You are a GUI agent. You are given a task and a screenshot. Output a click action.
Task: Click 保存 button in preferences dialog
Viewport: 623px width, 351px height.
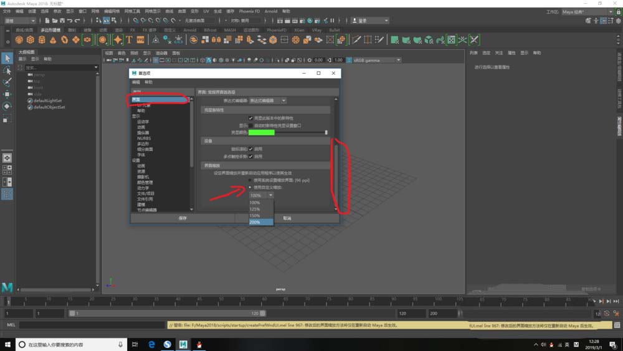tap(183, 218)
